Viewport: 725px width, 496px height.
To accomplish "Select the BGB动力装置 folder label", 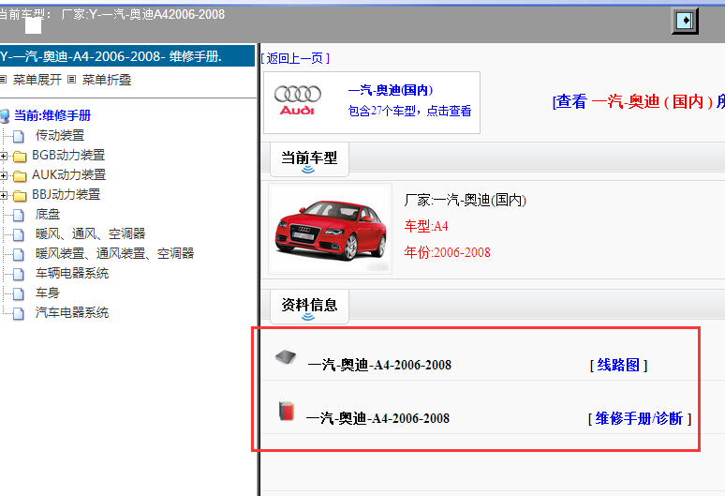I will (x=68, y=155).
